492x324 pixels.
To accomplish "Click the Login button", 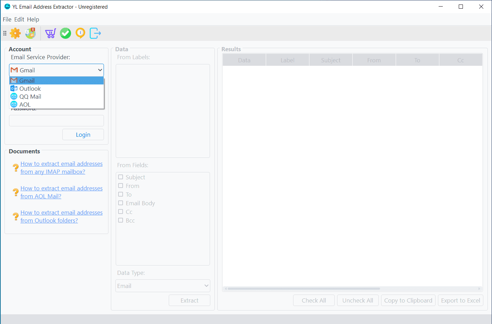I will 83,135.
